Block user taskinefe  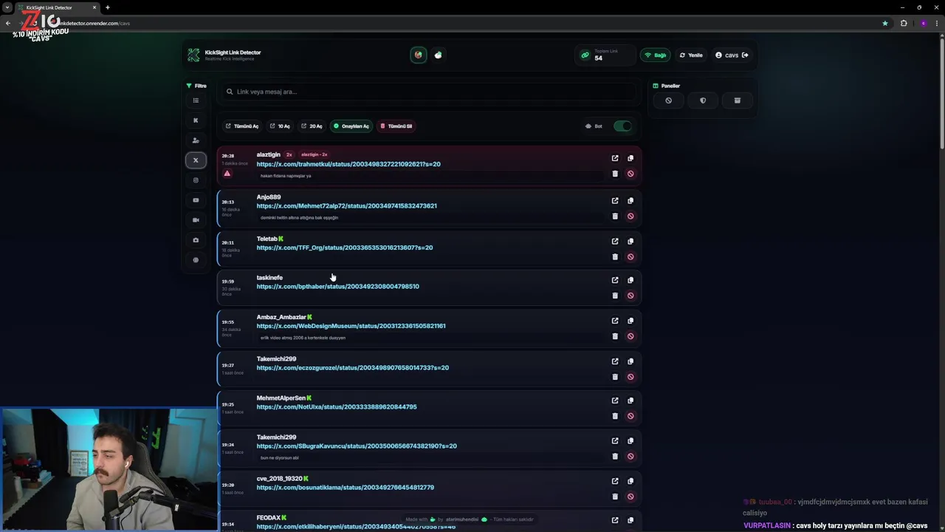(630, 296)
